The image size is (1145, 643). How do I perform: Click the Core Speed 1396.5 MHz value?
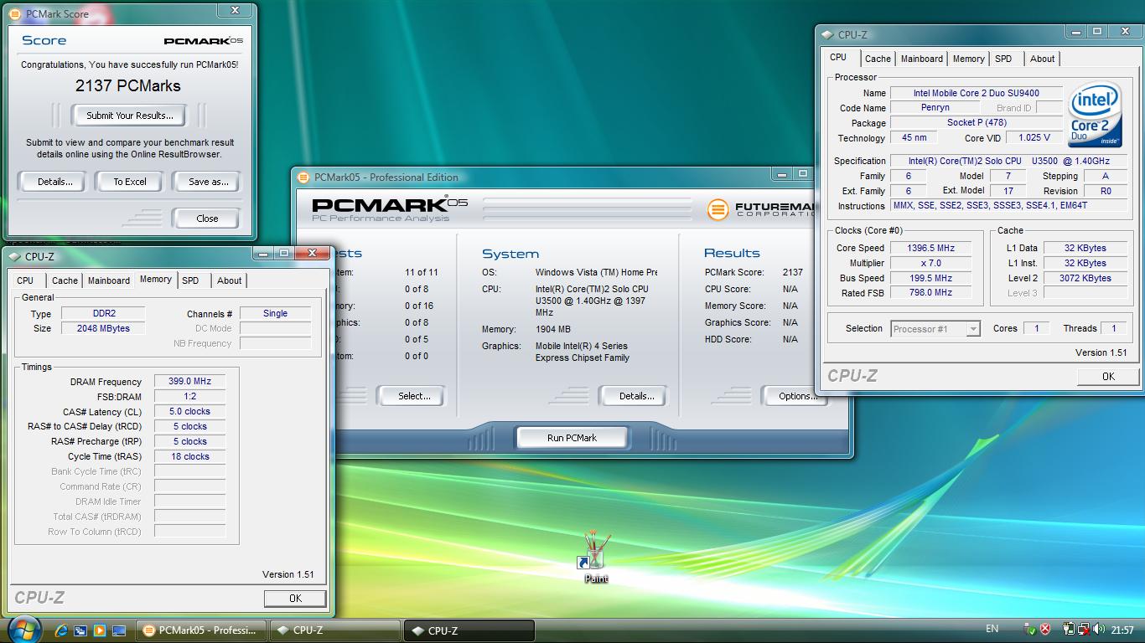930,248
